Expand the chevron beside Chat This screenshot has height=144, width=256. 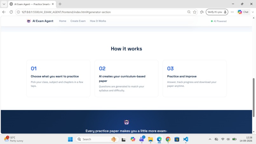coord(253,12)
